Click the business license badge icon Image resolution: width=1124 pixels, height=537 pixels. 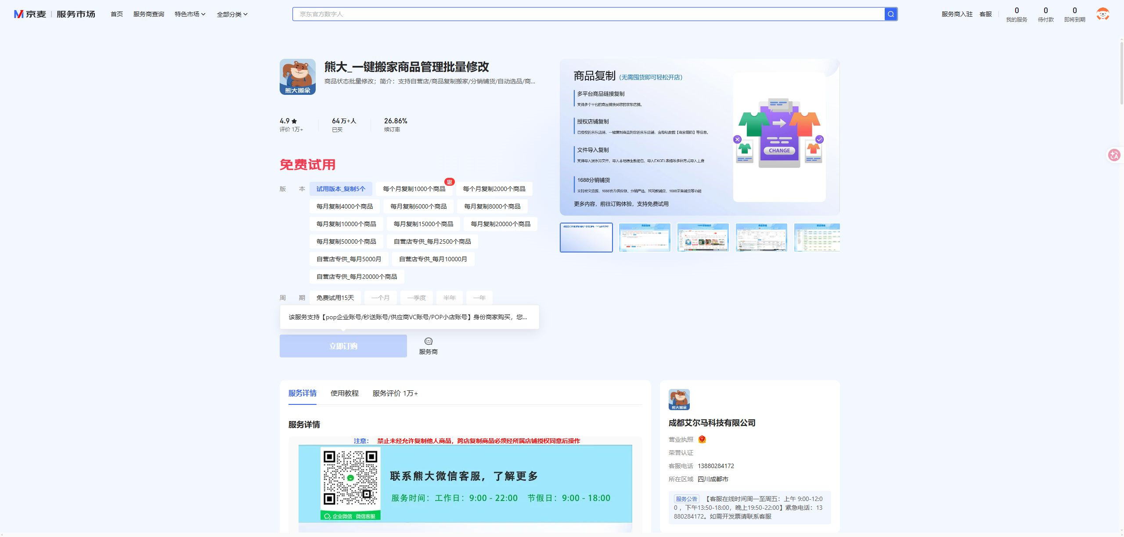point(702,439)
